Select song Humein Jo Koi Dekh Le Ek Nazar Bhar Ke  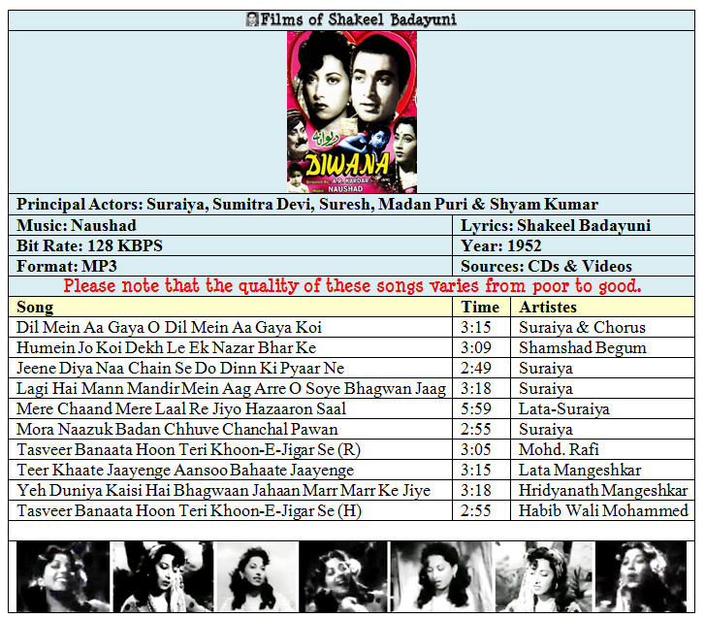(167, 347)
